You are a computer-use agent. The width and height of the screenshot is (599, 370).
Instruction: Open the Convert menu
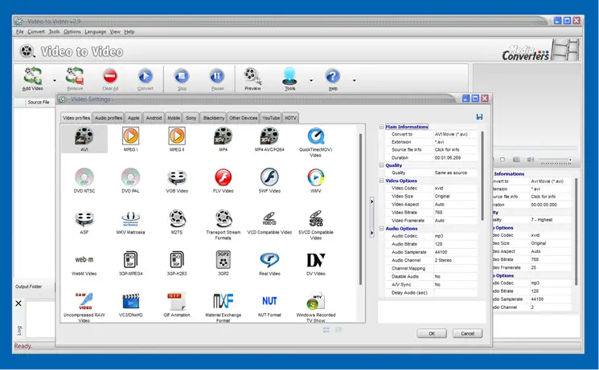pyautogui.click(x=36, y=31)
